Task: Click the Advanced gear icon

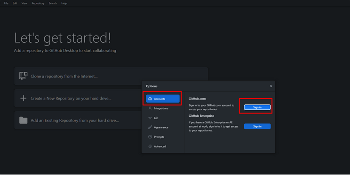Action: tap(150, 146)
